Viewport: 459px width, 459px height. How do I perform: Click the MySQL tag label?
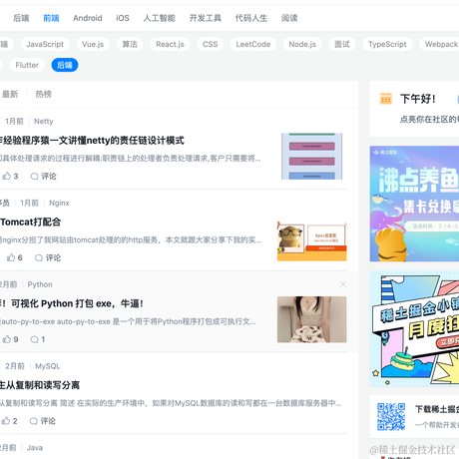tap(48, 366)
